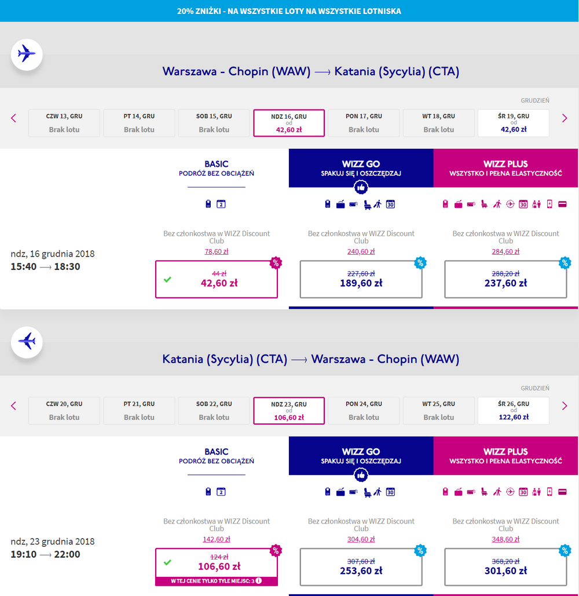579x596 pixels.
Task: Click the 19:10 → 22:00 flight time text
Action: (x=45, y=554)
